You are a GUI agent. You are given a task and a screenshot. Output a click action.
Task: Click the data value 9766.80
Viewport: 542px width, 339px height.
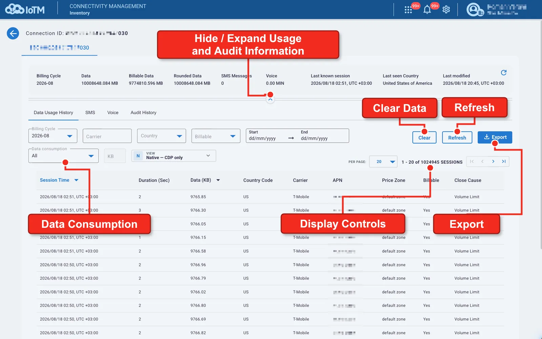[x=198, y=305]
